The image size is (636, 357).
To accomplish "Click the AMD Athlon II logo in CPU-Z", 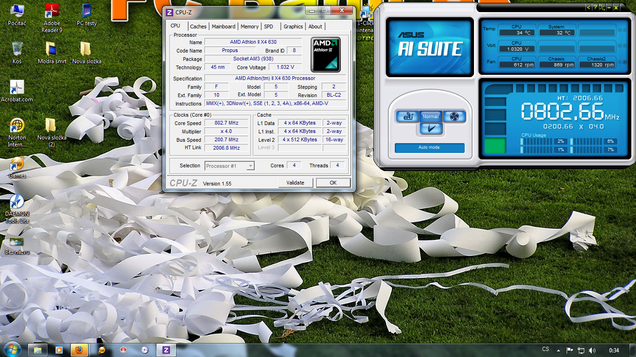I will tap(325, 54).
